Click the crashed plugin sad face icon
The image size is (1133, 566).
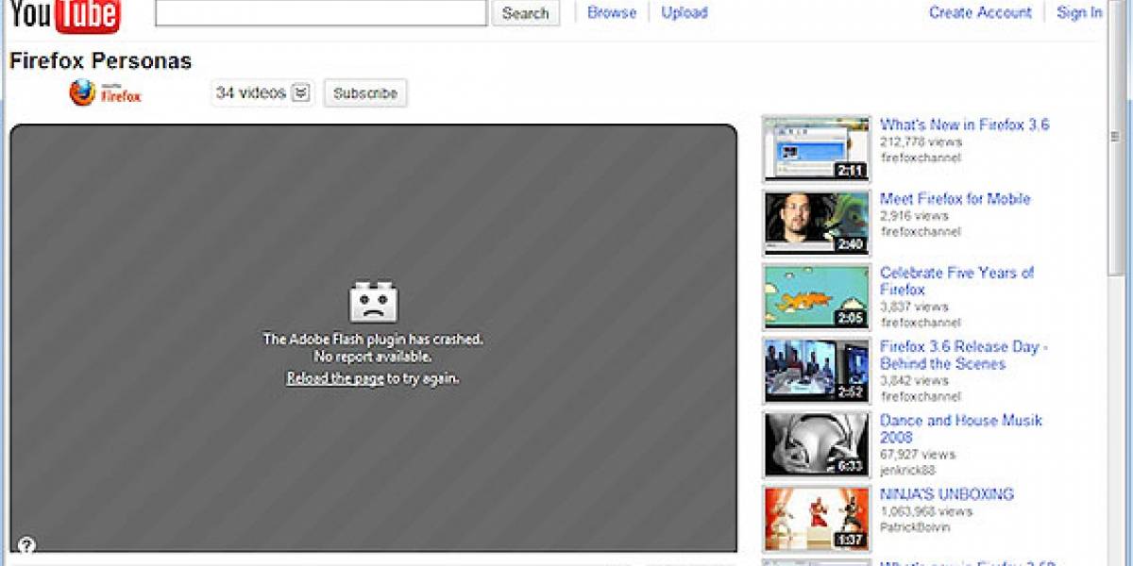(x=373, y=302)
